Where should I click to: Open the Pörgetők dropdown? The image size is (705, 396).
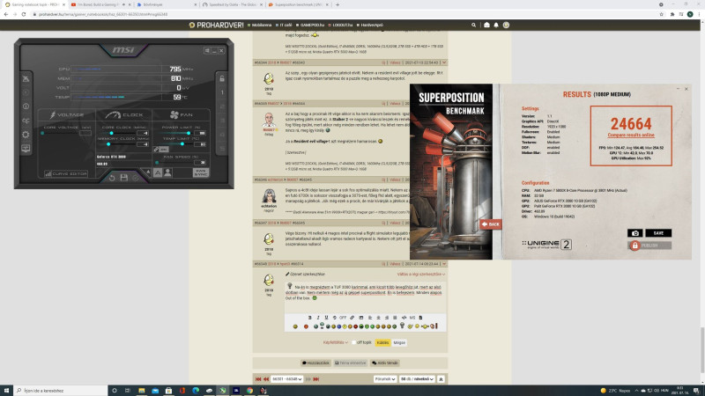(x=385, y=379)
